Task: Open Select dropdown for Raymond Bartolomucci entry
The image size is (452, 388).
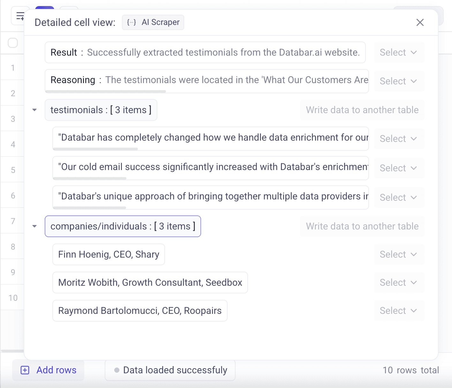Action: [x=399, y=311]
